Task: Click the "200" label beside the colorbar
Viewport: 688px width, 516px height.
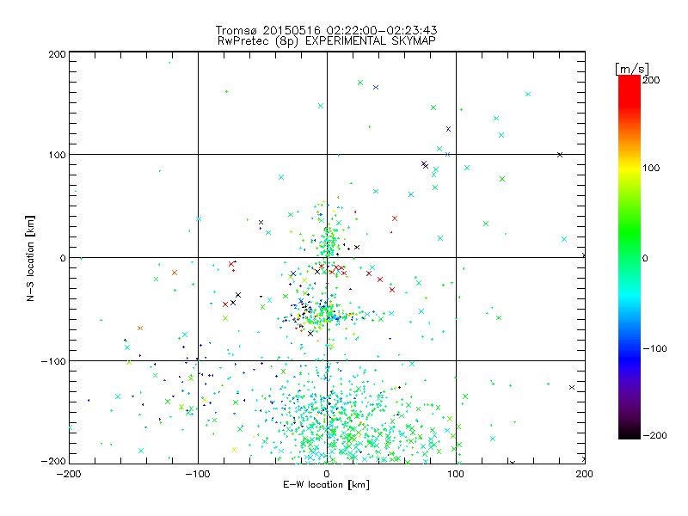Action: pyautogui.click(x=651, y=80)
